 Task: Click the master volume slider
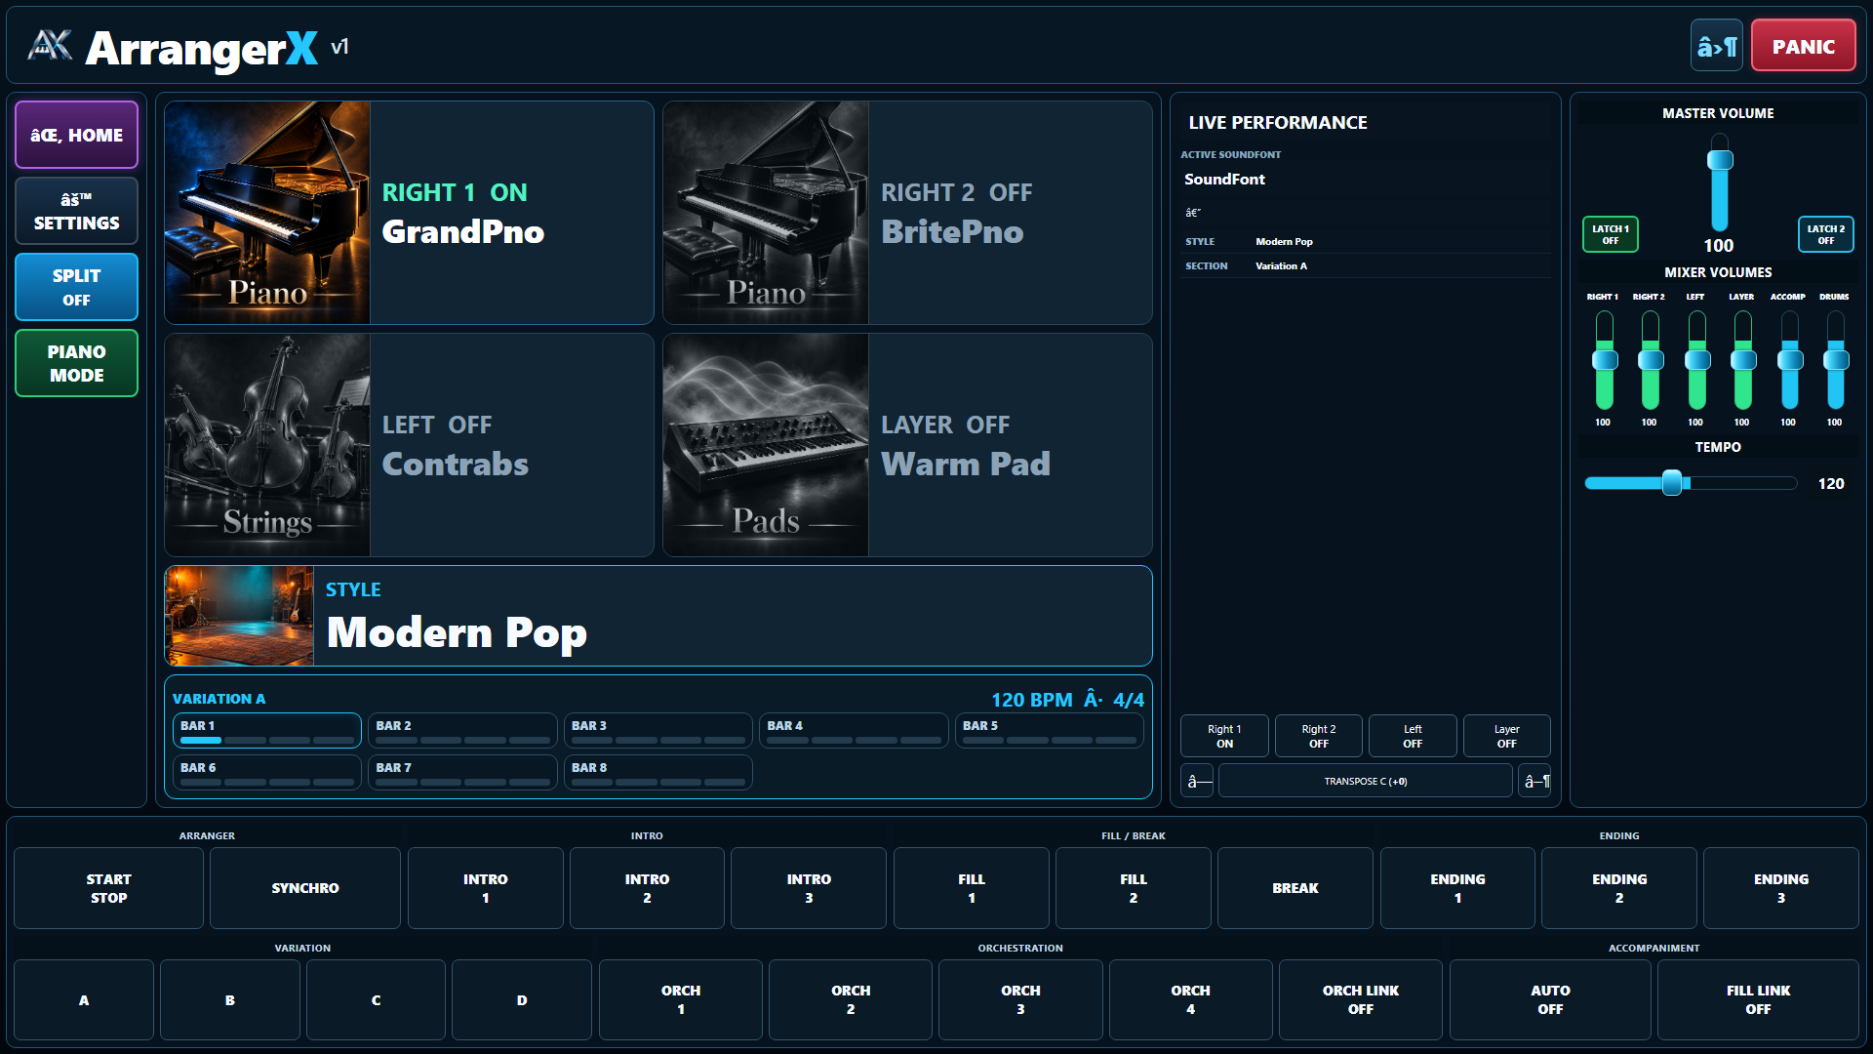1719,182
